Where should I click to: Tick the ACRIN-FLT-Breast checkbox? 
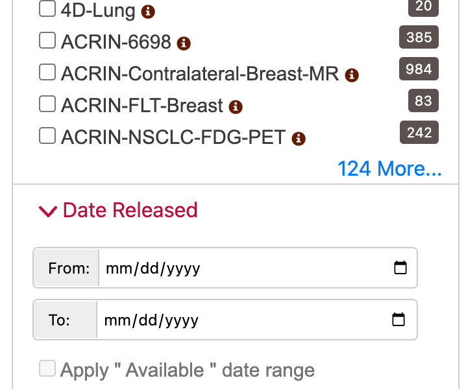click(47, 104)
